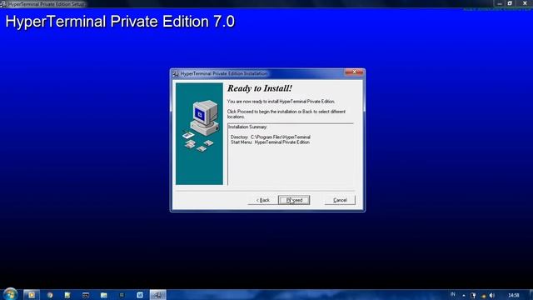Close the main HyperTerminal Setup window
Viewport: 533px width, 300px height.
524,3
